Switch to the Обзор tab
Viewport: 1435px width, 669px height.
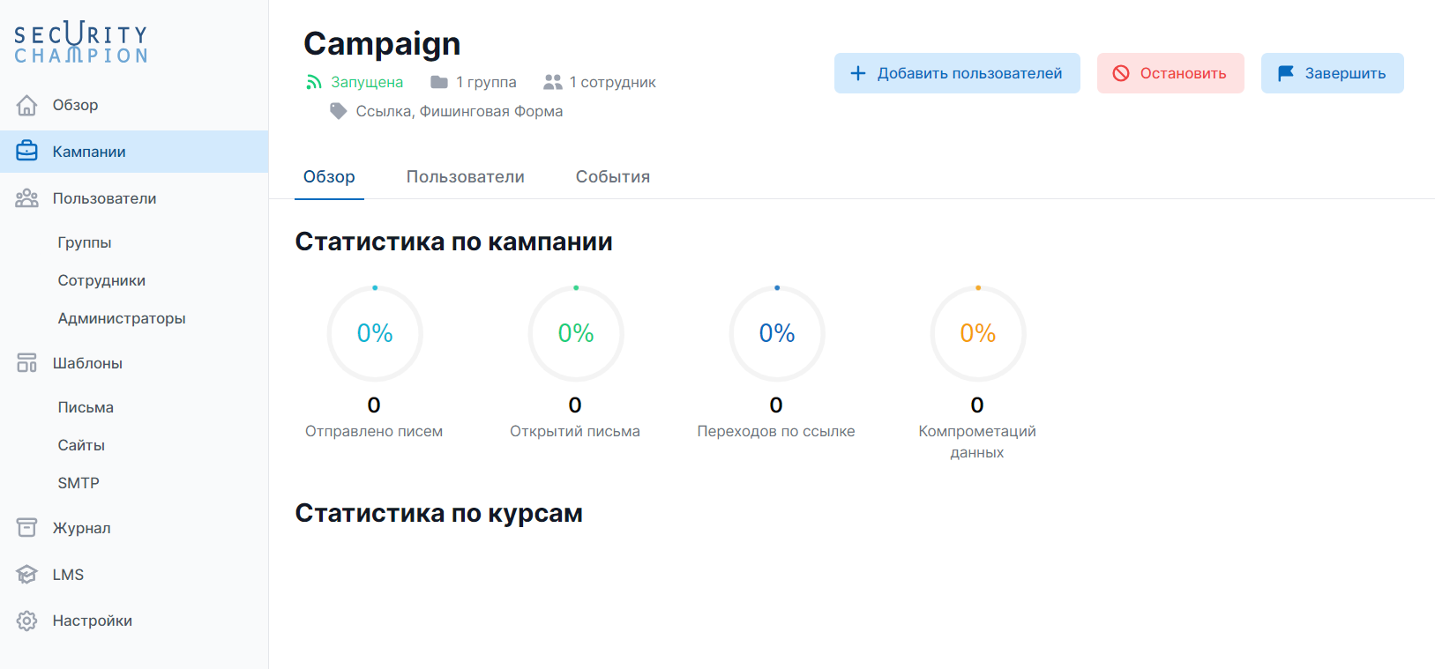pos(329,177)
